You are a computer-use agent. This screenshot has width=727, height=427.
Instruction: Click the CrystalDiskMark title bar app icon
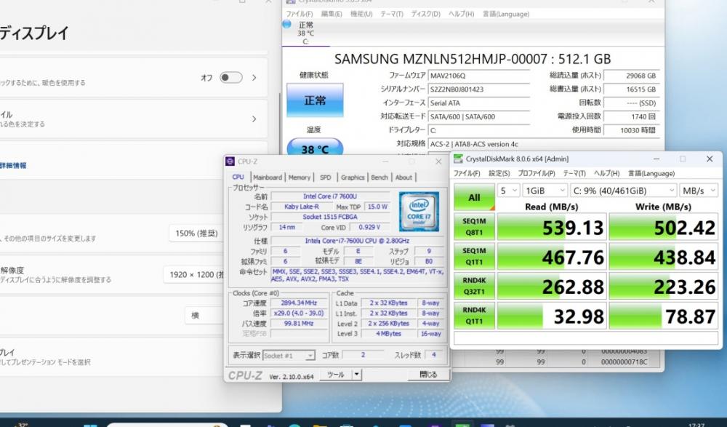point(458,159)
